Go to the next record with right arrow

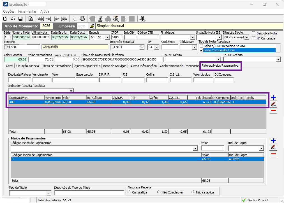click(x=56, y=19)
